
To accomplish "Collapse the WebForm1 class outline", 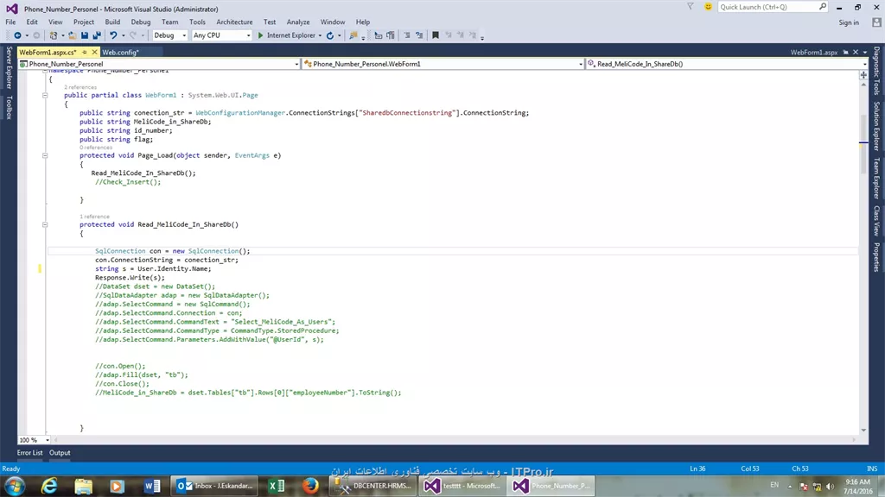I will [x=45, y=95].
